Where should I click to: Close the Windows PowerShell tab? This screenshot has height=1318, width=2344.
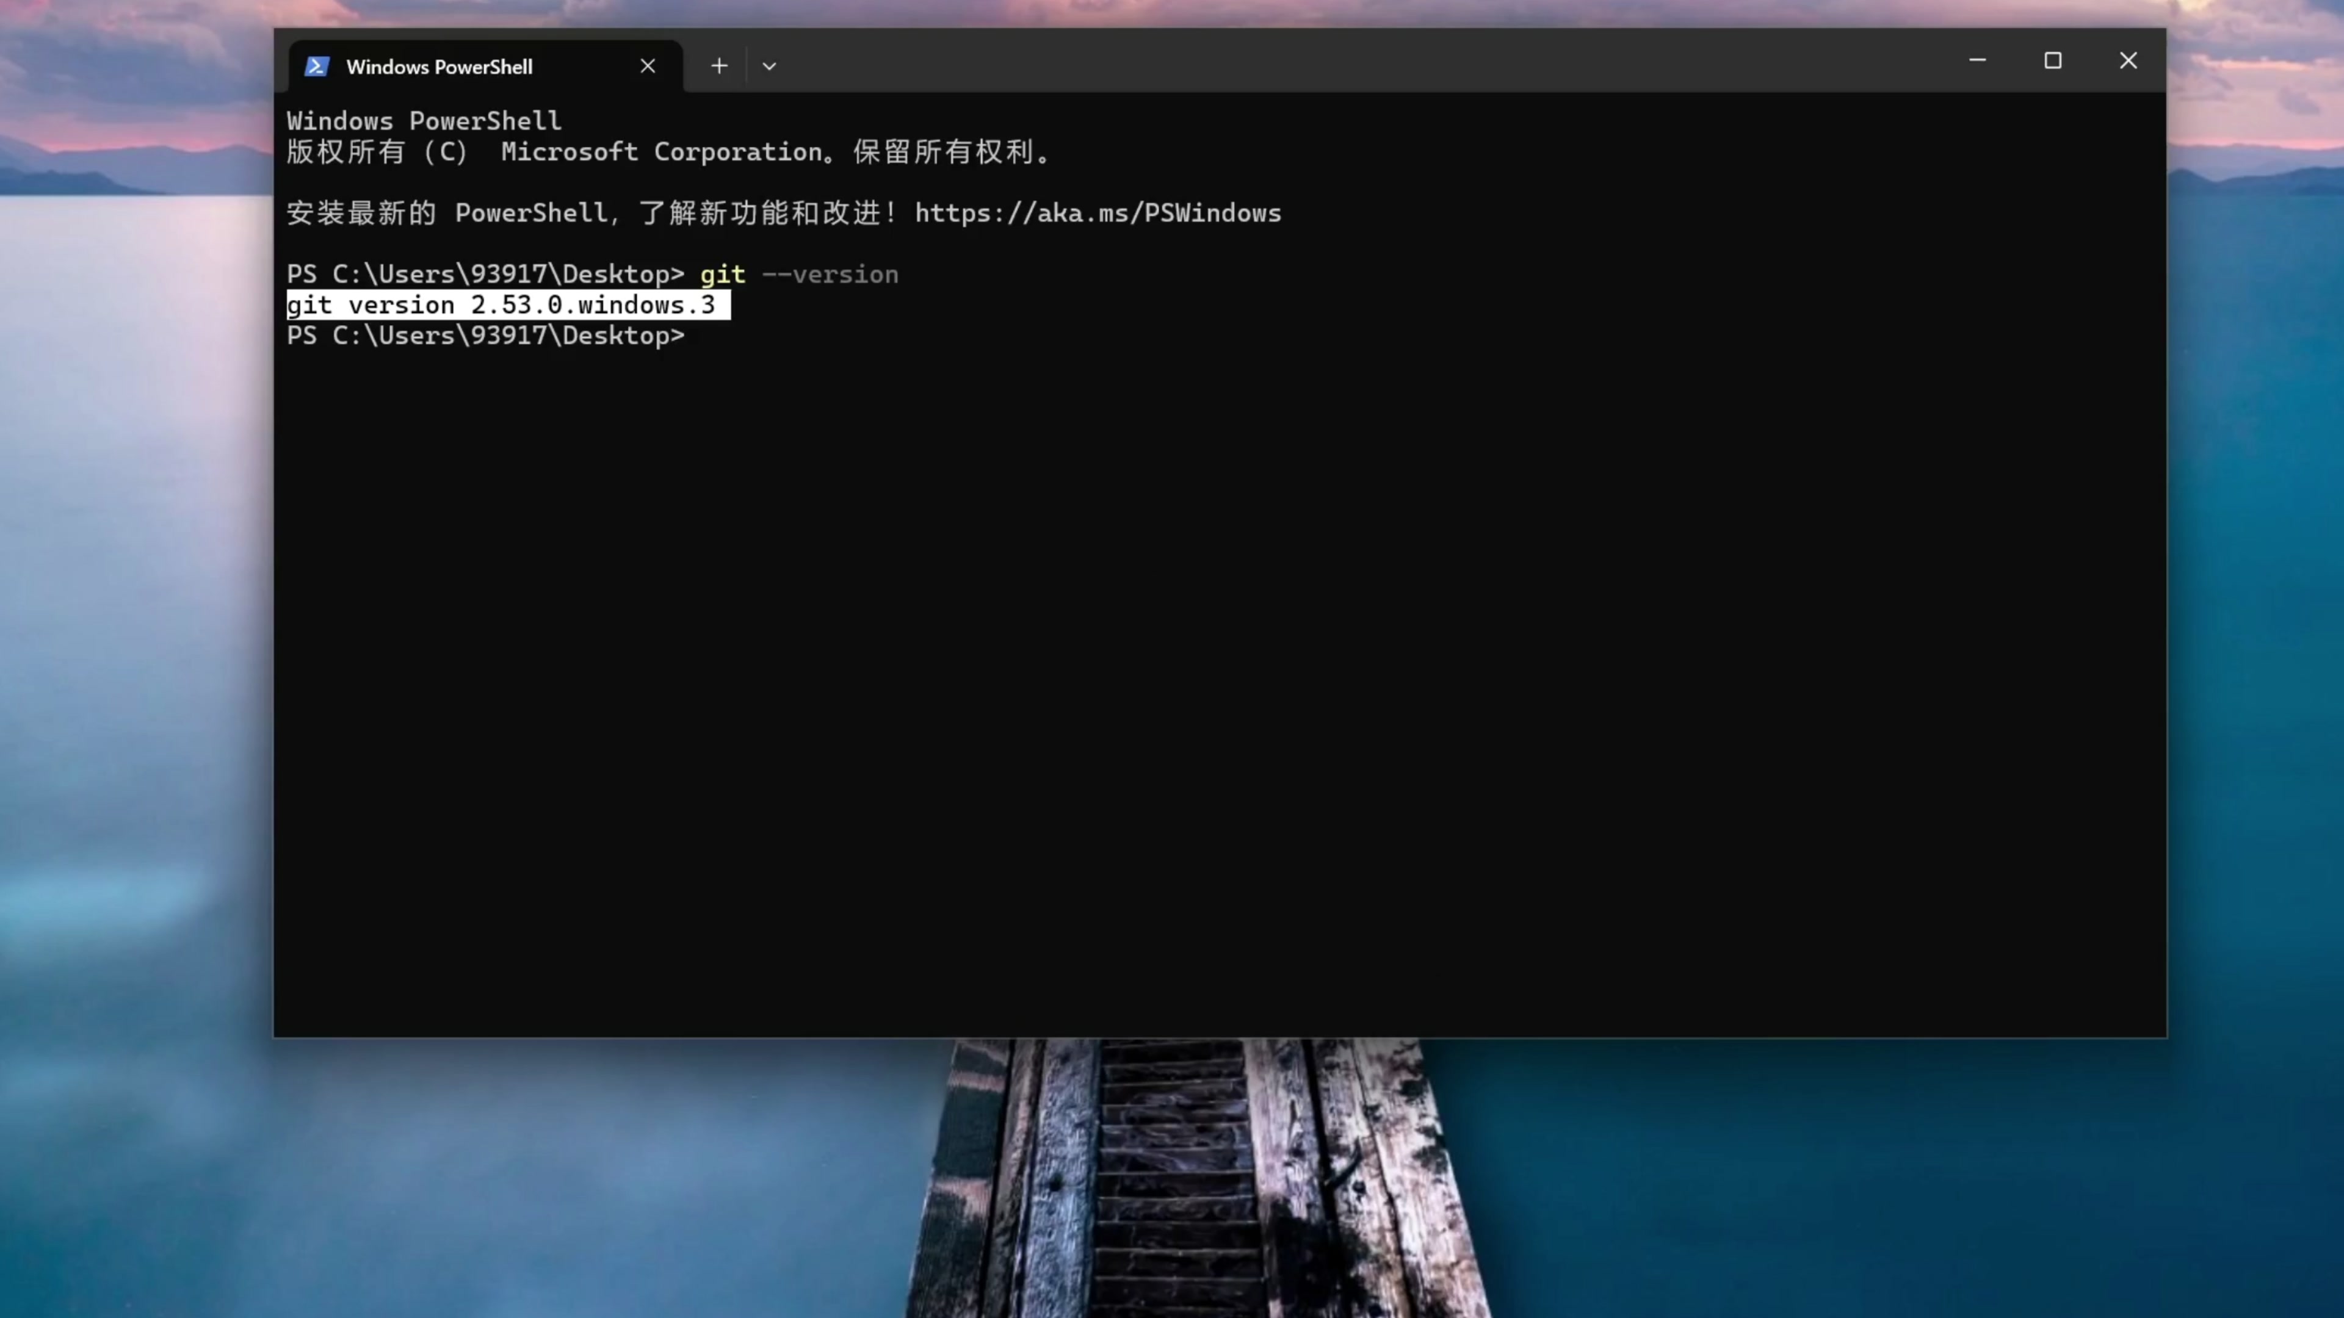(647, 67)
